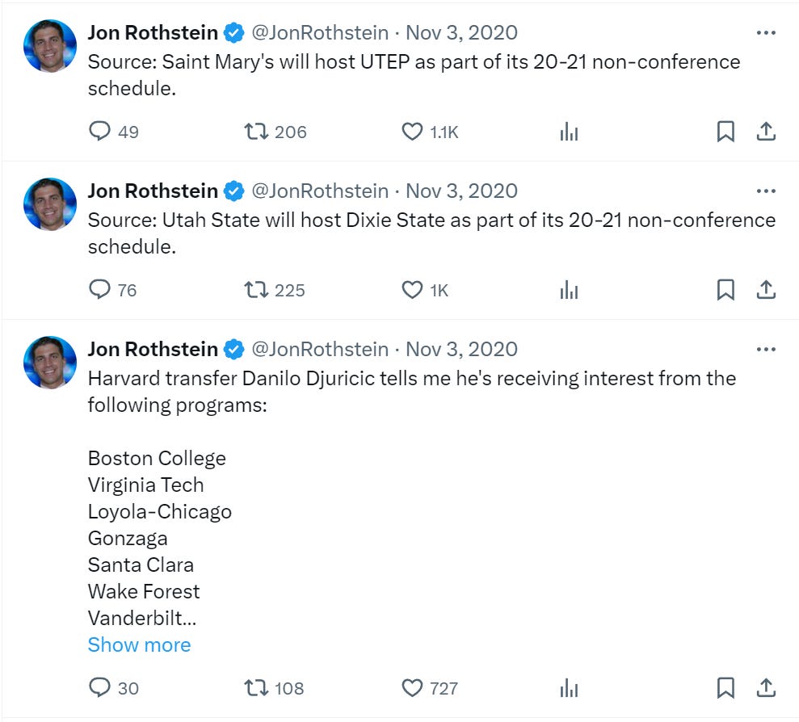The width and height of the screenshot is (799, 722).
Task: View analytics on the Utah State tweet
Action: pyautogui.click(x=569, y=288)
